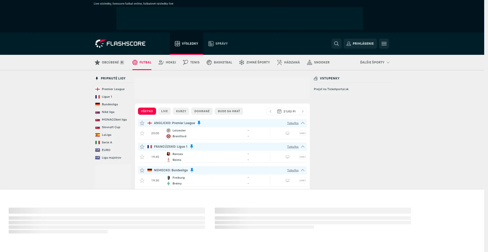The height and width of the screenshot is (252, 488).
Task: Click the Freiburg team name
Action: coord(179,178)
